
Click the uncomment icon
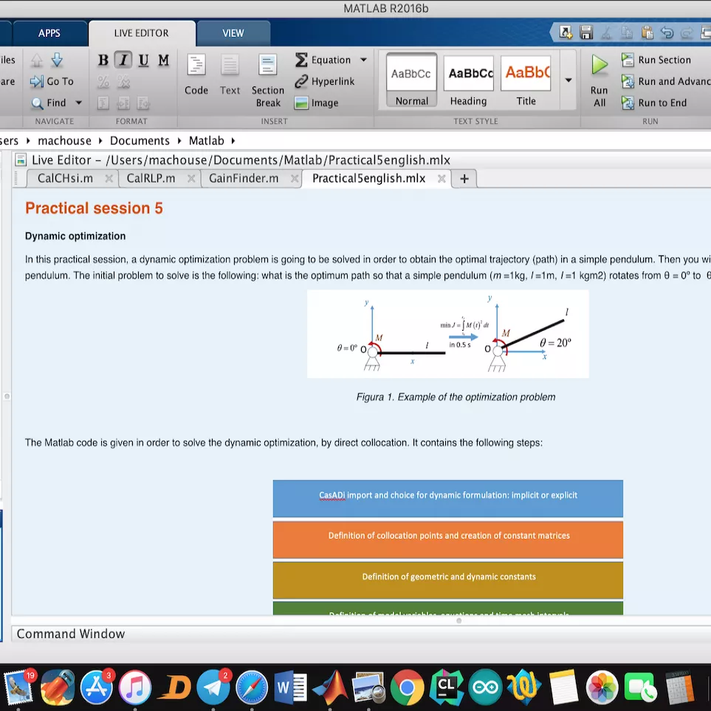(123, 82)
